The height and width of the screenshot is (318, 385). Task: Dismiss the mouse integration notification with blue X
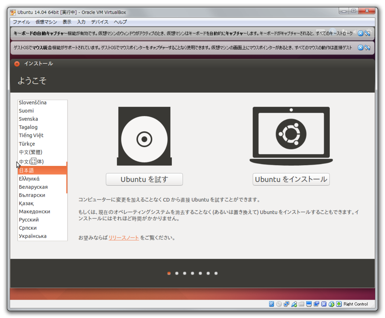pos(361,48)
